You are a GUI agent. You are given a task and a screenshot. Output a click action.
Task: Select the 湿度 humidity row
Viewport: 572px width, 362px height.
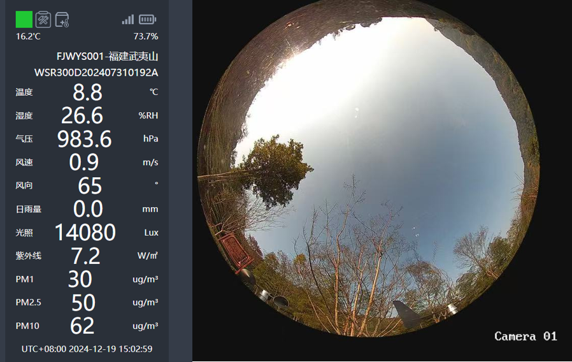tap(87, 116)
